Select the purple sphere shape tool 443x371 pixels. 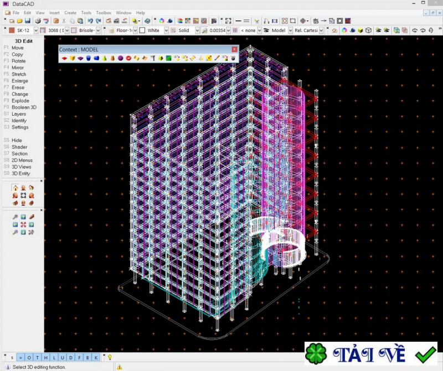(x=120, y=58)
